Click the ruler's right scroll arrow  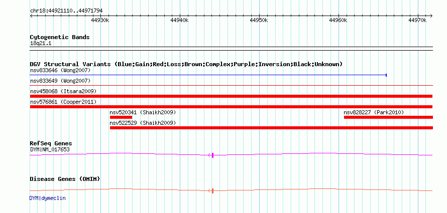[431, 16]
